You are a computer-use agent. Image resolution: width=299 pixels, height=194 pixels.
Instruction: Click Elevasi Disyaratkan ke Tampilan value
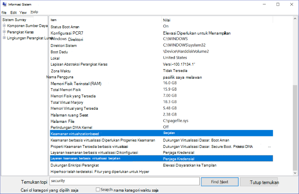click(x=190, y=165)
